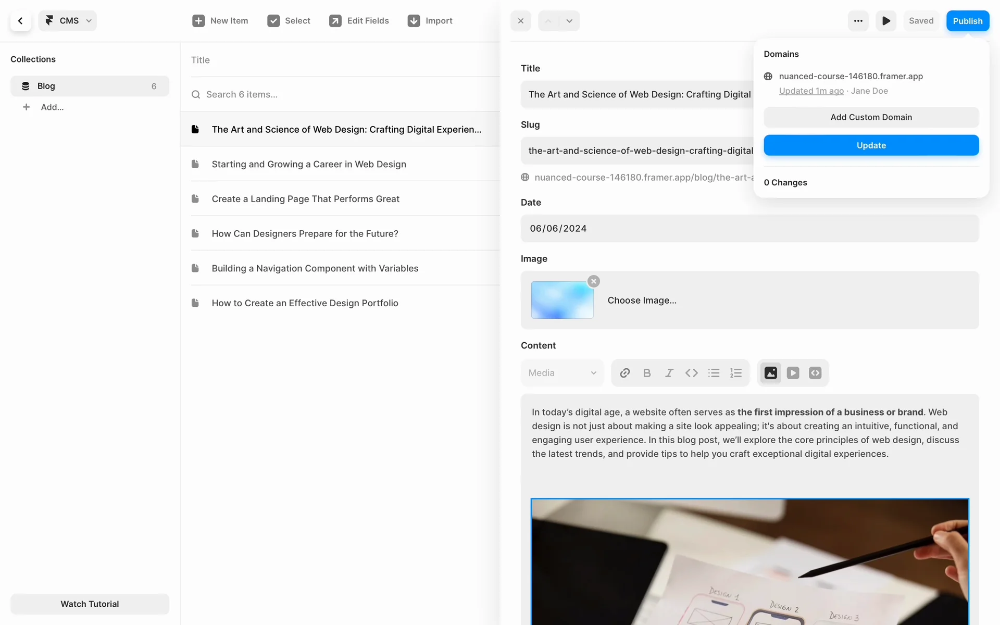
Task: Open 'Starting and Growing a Career' item
Action: pyautogui.click(x=308, y=164)
